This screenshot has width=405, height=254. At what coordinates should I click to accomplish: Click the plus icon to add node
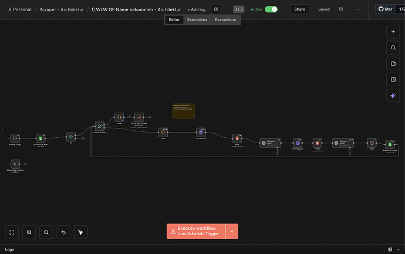tap(393, 32)
